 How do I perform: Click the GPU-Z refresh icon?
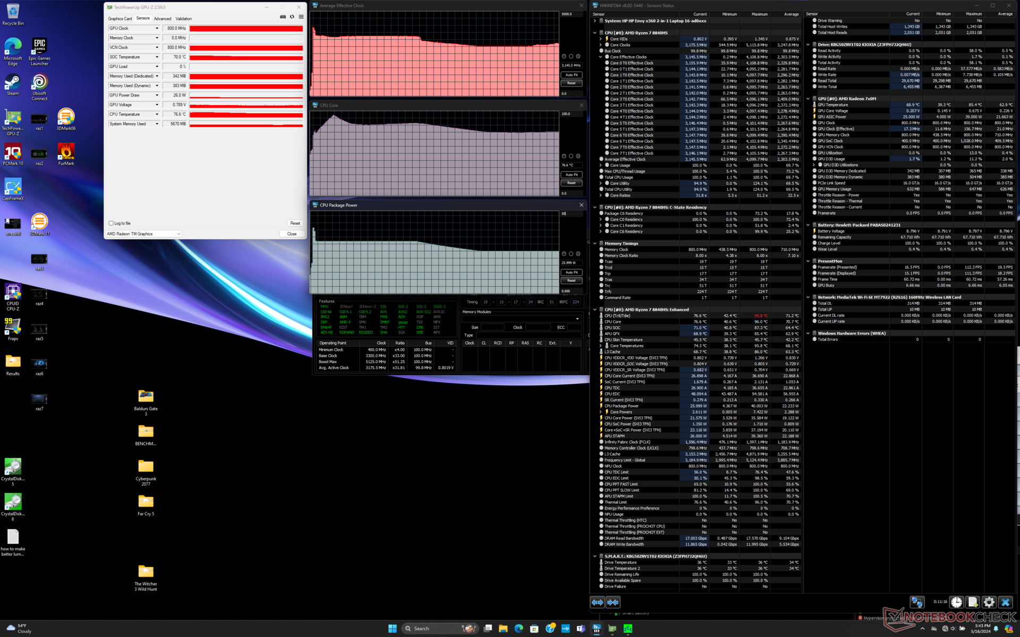(292, 17)
